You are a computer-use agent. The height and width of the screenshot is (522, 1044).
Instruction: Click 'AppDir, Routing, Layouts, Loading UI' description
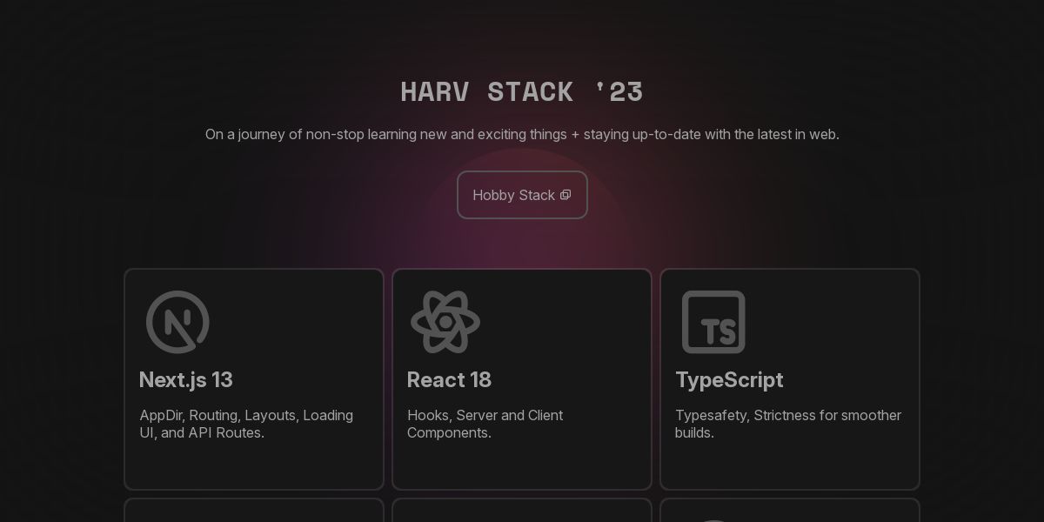(x=246, y=424)
